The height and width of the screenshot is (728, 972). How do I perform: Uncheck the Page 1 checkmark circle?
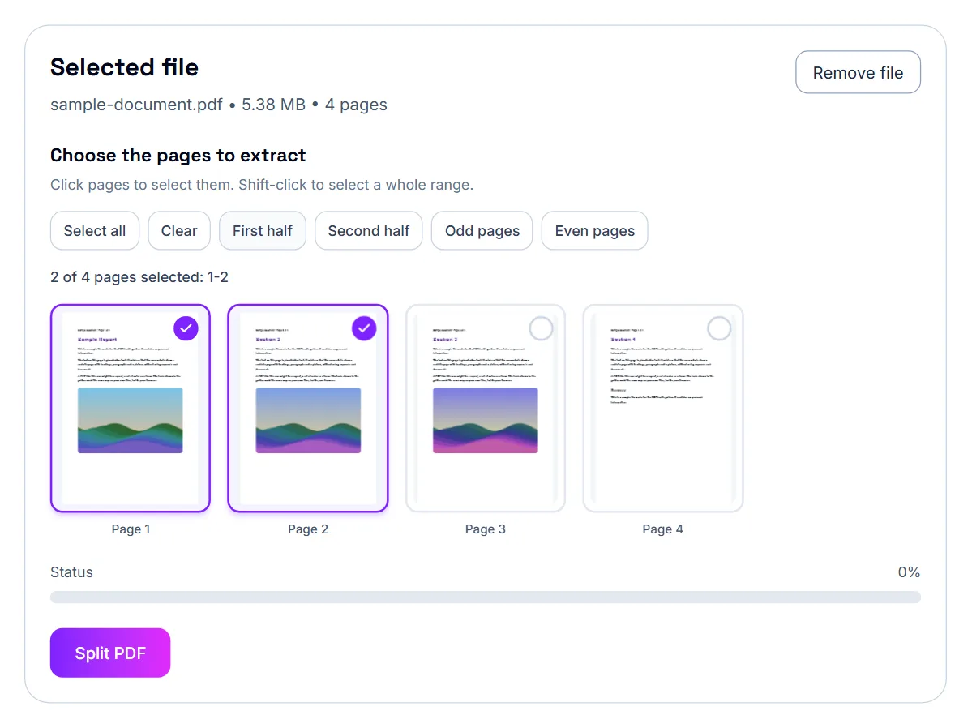click(186, 328)
